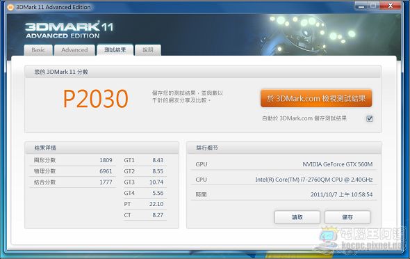Uncheck auto-save results to 3DMark.com checkbox
Screen dimensions: 410x259
[370, 118]
